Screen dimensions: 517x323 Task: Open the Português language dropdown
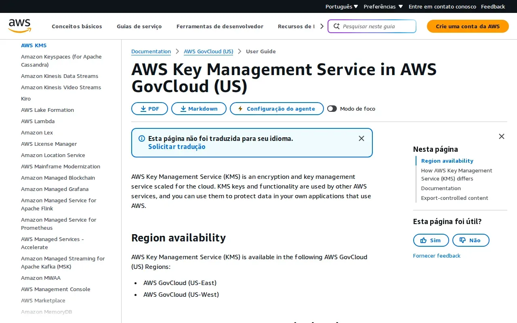342,6
